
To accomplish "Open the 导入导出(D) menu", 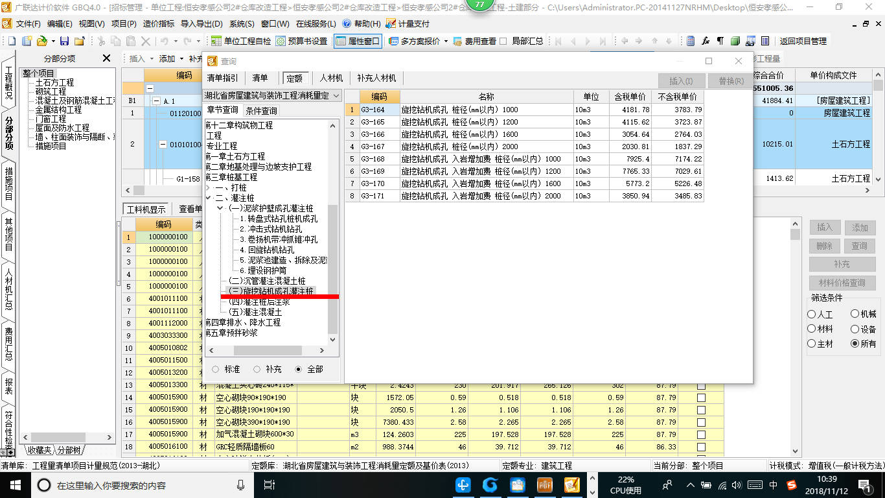I will pyautogui.click(x=201, y=23).
